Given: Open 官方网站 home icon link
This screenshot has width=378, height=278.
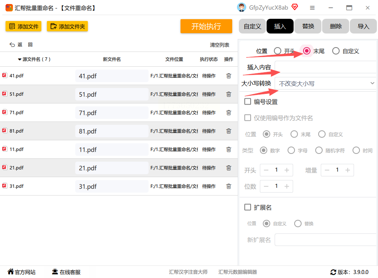Looking at the screenshot, I should click(x=11, y=272).
